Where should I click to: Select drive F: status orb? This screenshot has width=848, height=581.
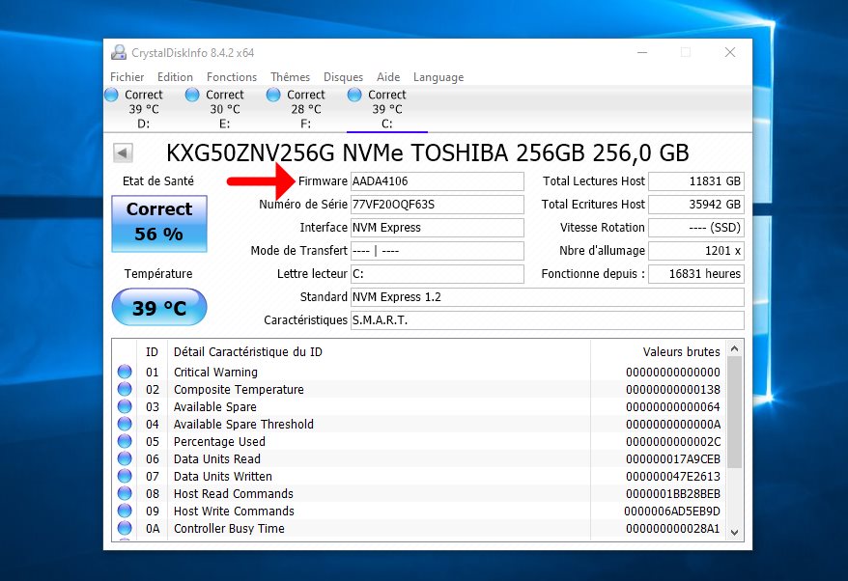273,95
